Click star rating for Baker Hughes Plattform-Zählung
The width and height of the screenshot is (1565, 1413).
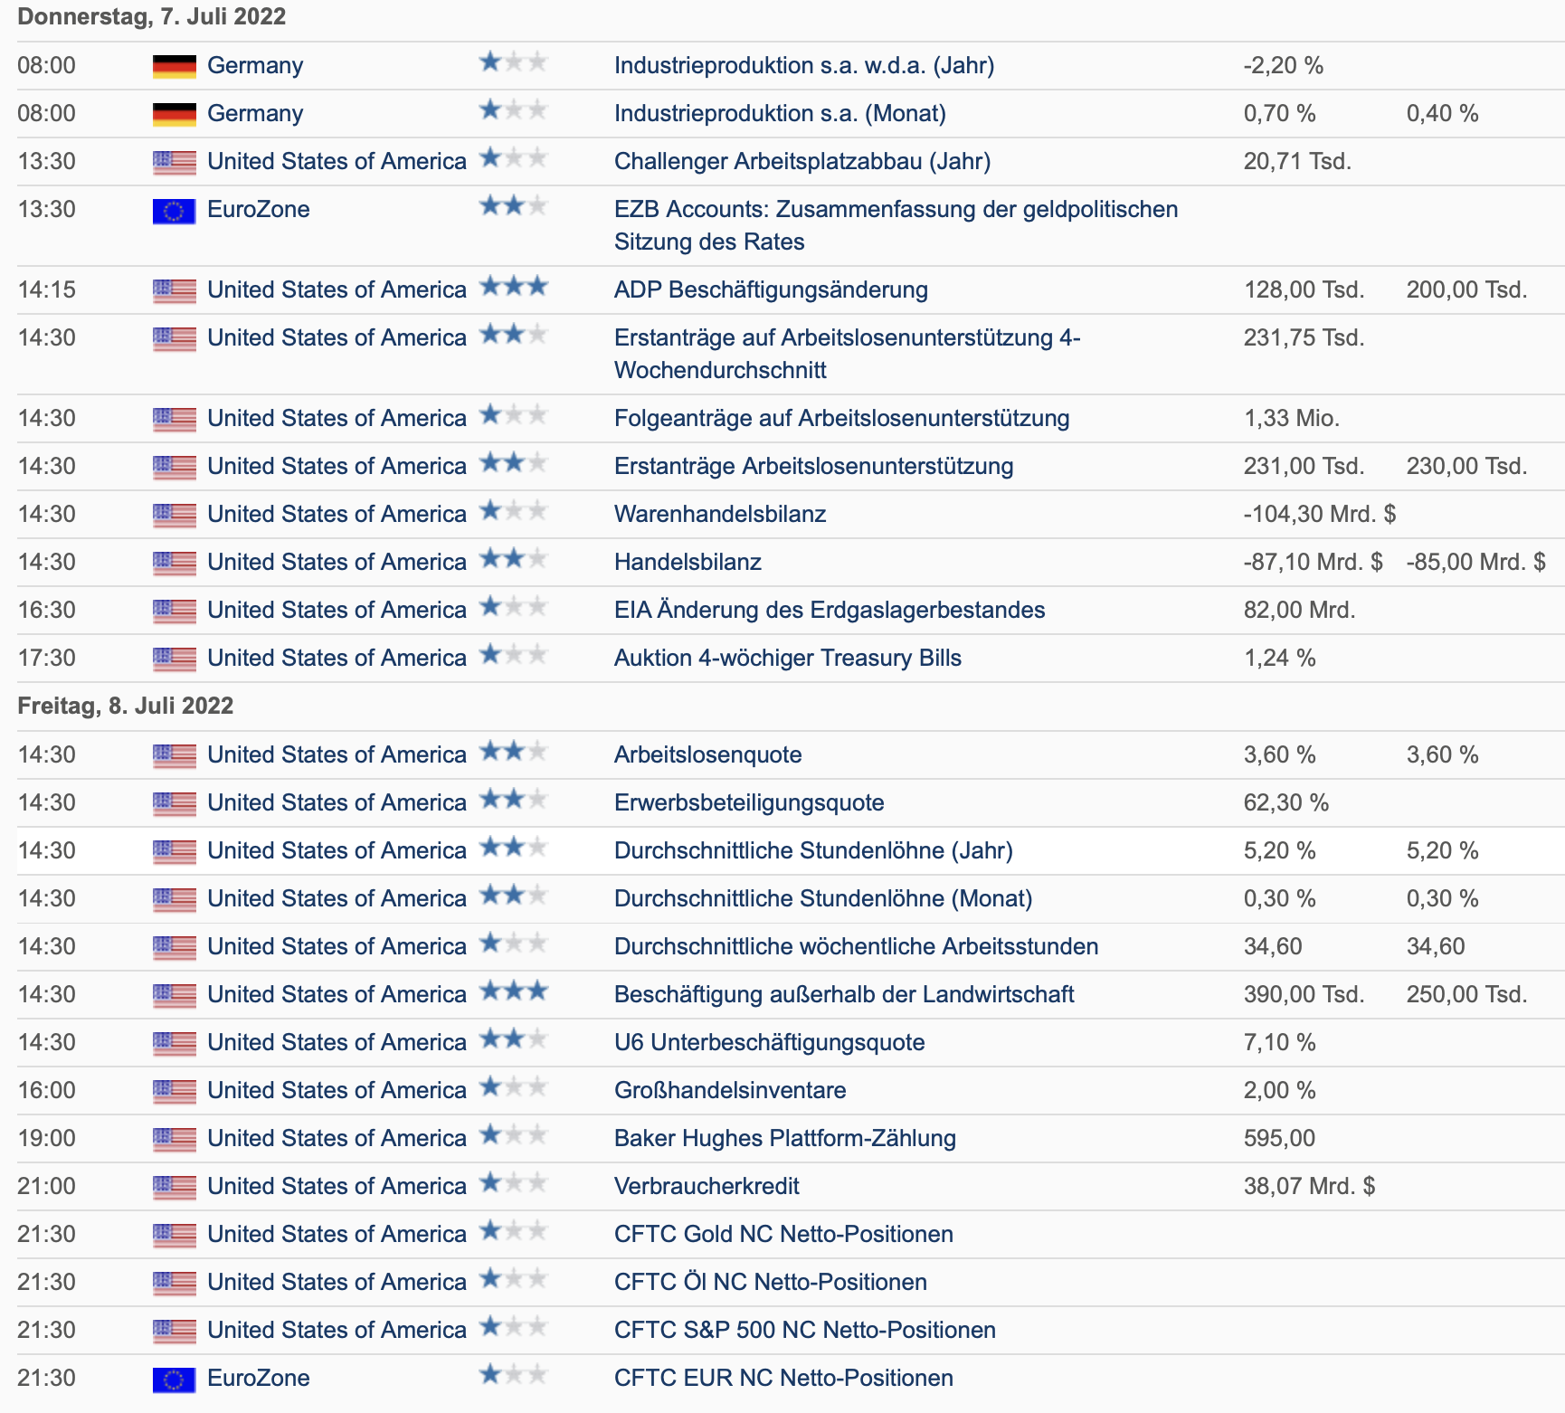(x=513, y=1136)
